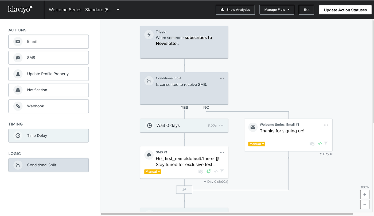Click the Notification action item
Screen dimensions: 374x216
tap(48, 90)
